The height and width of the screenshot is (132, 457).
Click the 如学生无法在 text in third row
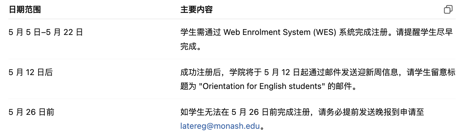(205, 112)
